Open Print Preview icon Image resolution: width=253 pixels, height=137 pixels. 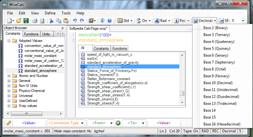pos(42,21)
